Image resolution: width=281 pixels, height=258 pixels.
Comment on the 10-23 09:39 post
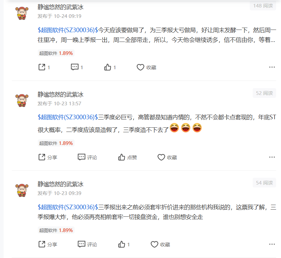88,244
